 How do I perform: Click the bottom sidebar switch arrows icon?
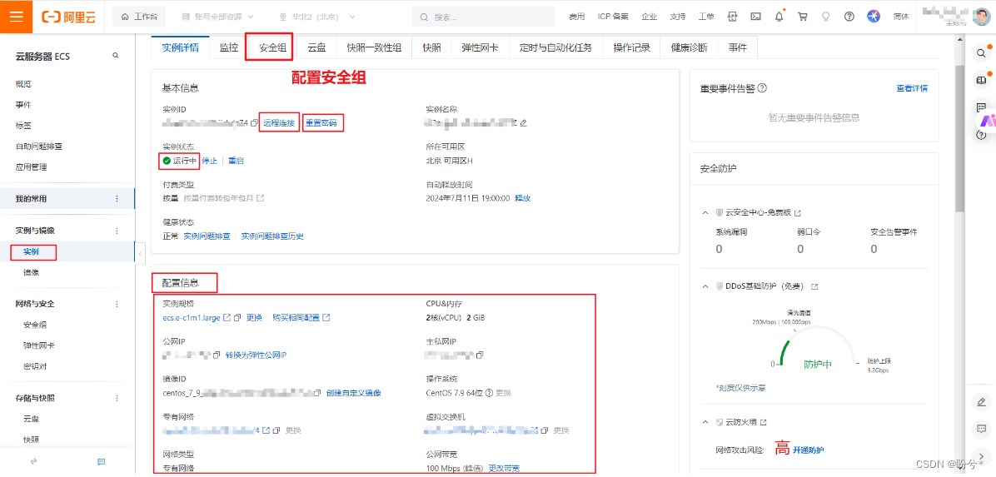click(33, 460)
